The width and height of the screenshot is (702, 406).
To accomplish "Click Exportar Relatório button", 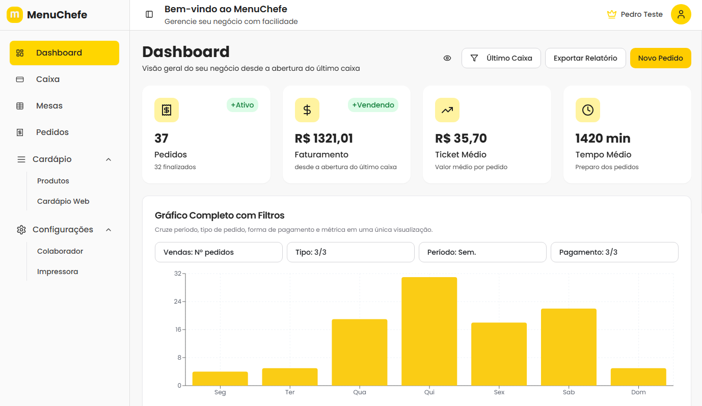I will pyautogui.click(x=585, y=58).
